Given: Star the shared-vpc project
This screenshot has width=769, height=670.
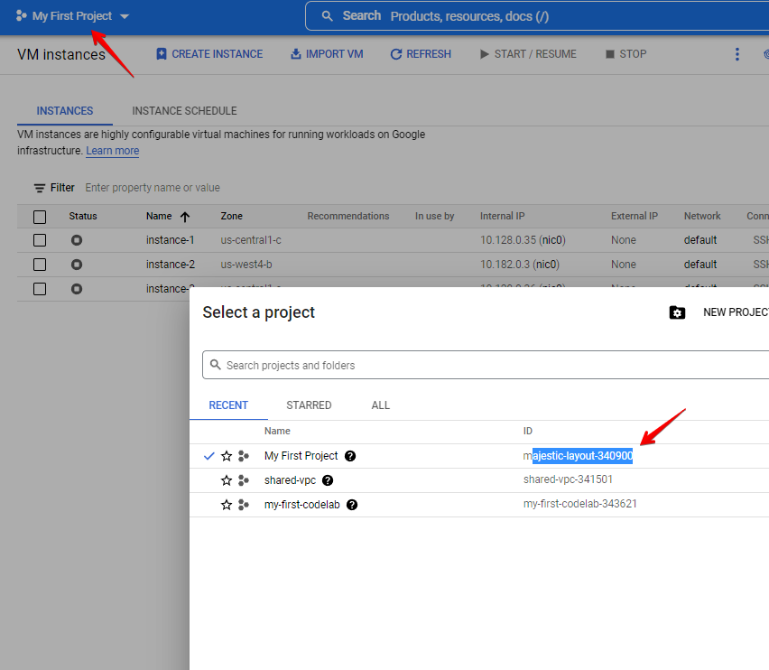Looking at the screenshot, I should tap(227, 480).
